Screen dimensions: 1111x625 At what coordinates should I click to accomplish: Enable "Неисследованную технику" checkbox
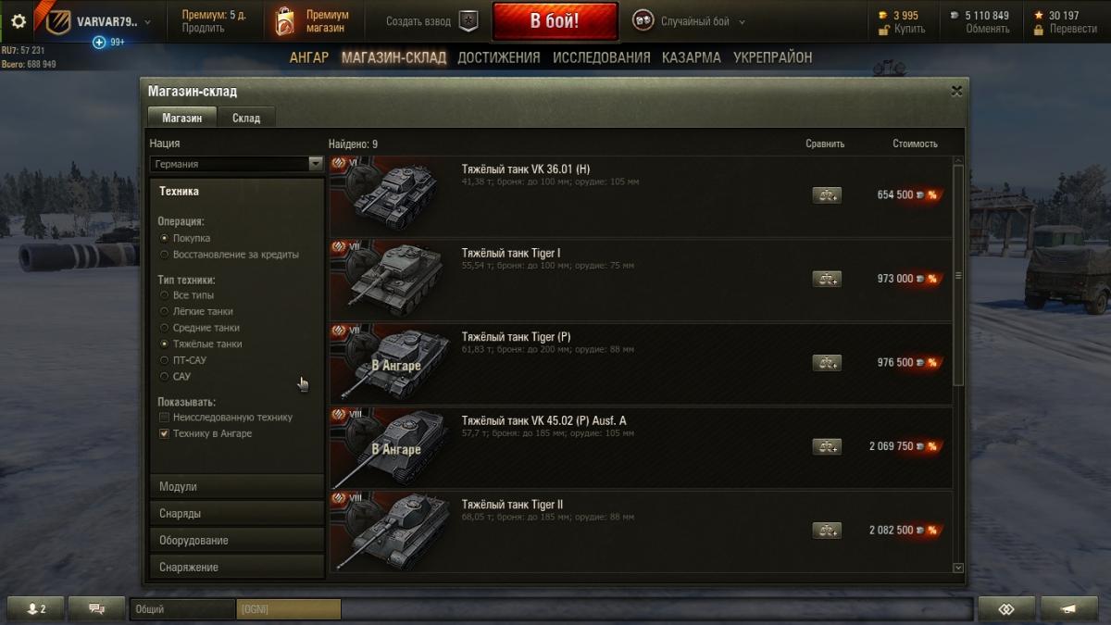point(226,418)
